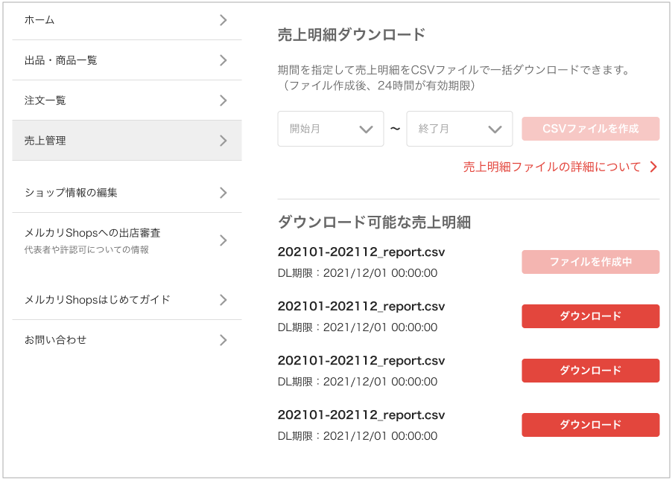
Task: Click chevron arrow next to 売上管理
Action: point(224,141)
